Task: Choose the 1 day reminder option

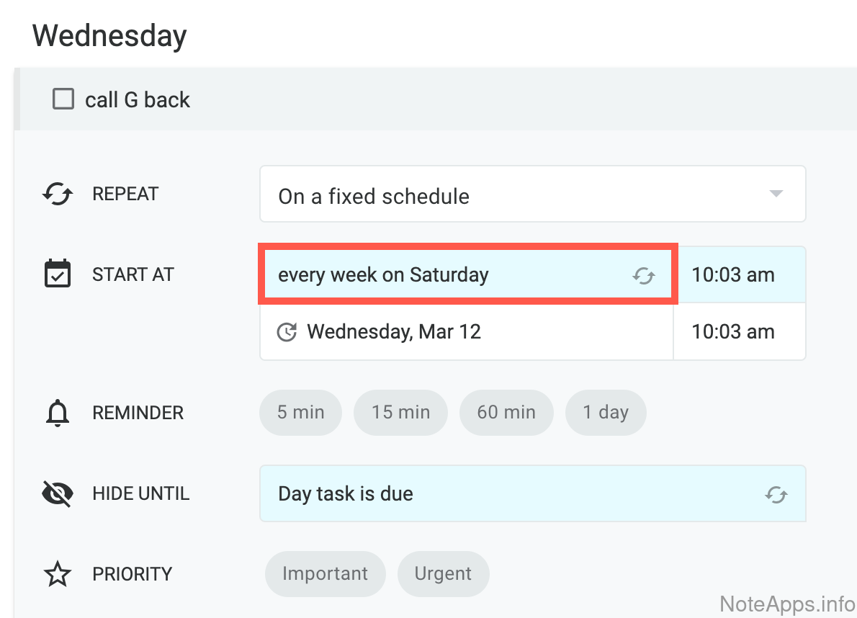Action: click(606, 413)
